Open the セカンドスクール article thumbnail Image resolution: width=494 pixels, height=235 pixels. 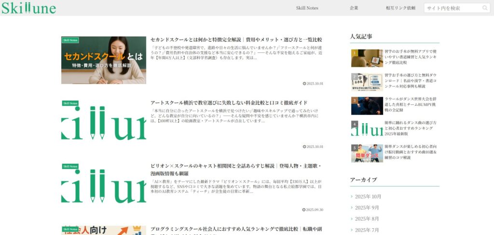tap(103, 60)
